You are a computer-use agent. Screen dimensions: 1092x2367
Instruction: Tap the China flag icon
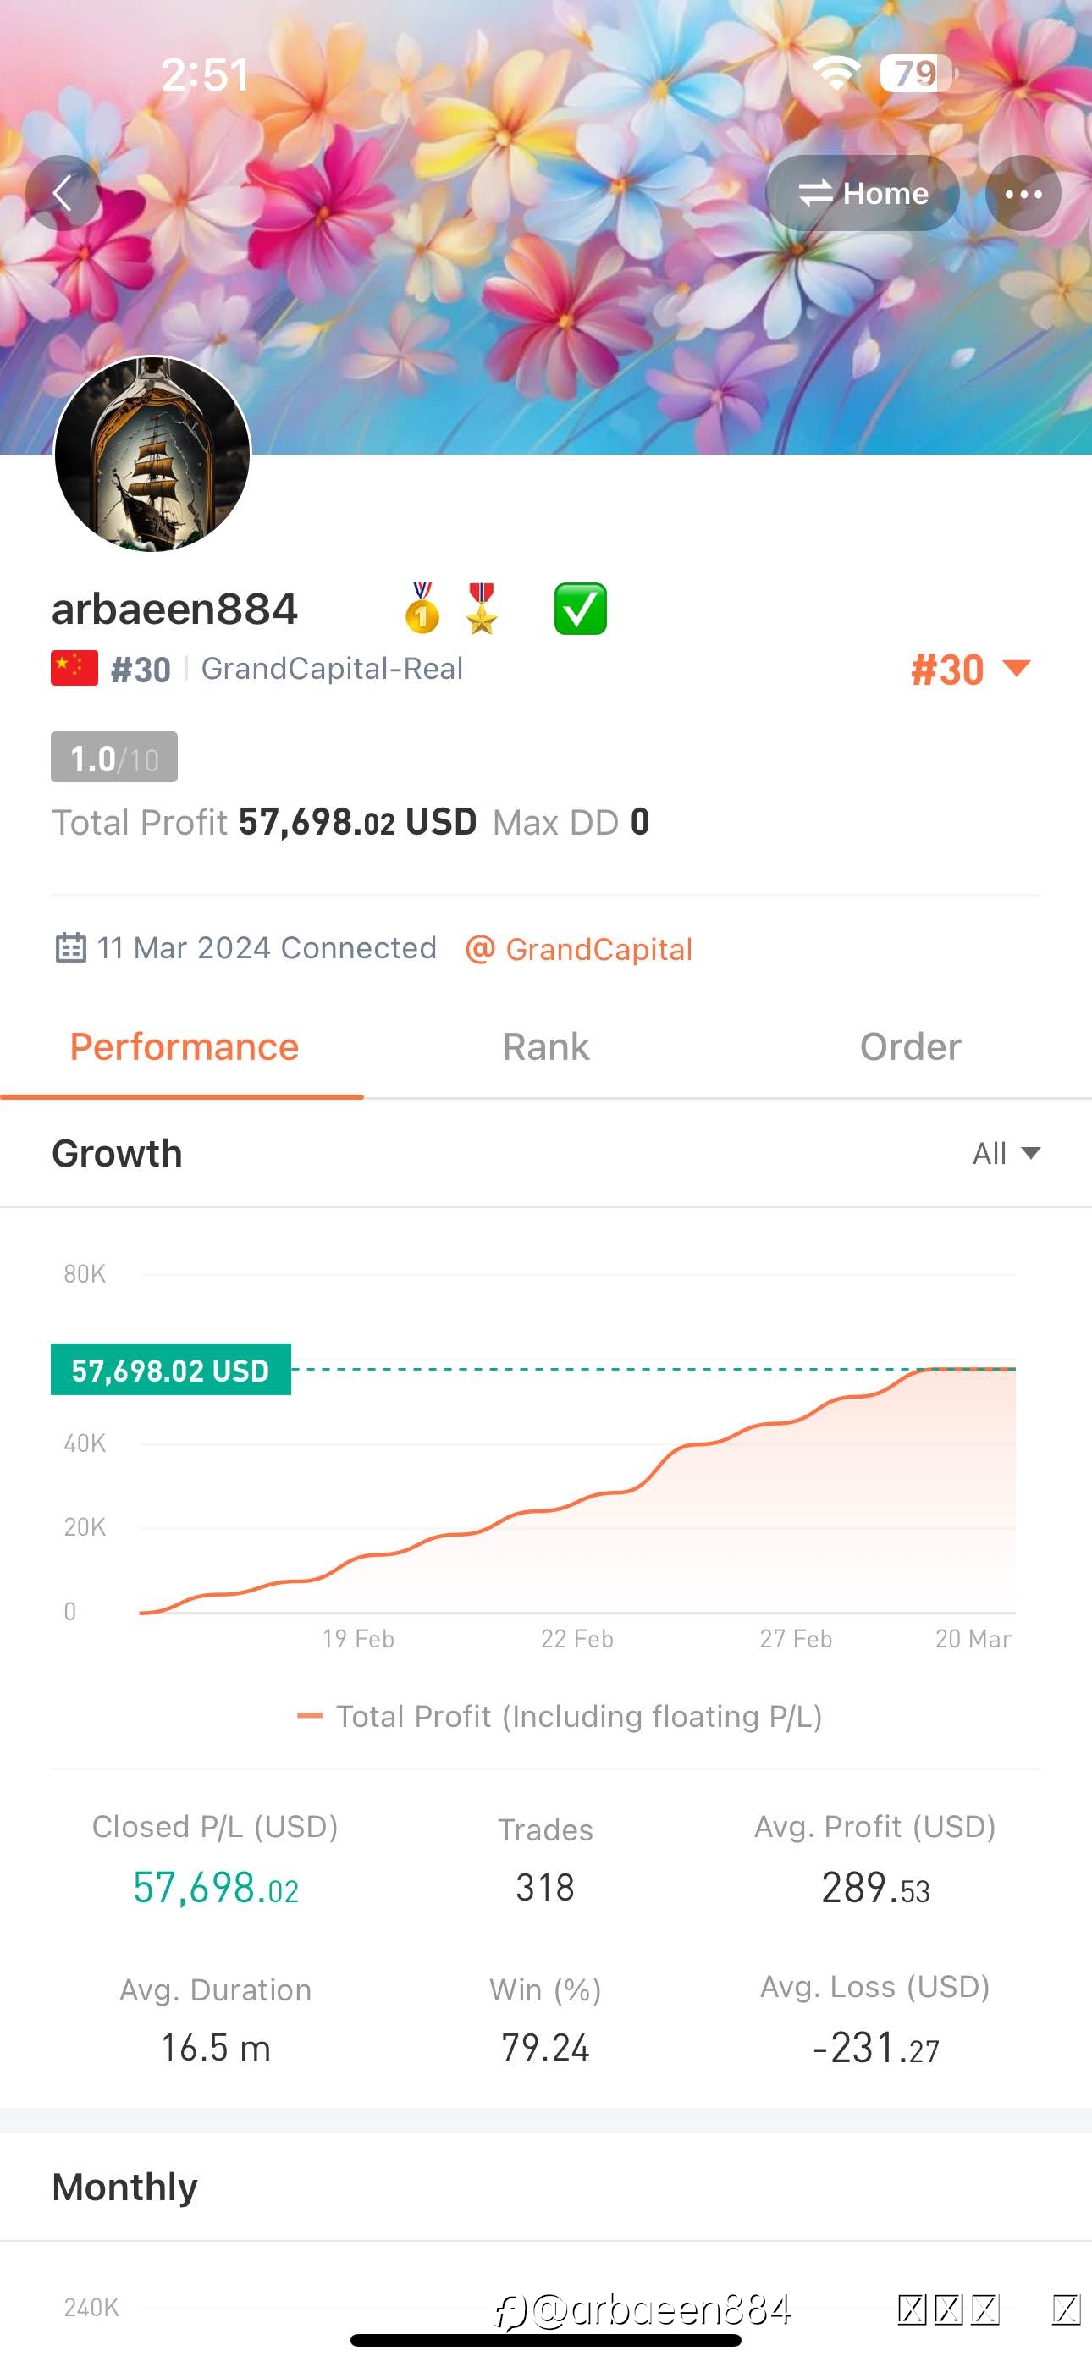[74, 668]
